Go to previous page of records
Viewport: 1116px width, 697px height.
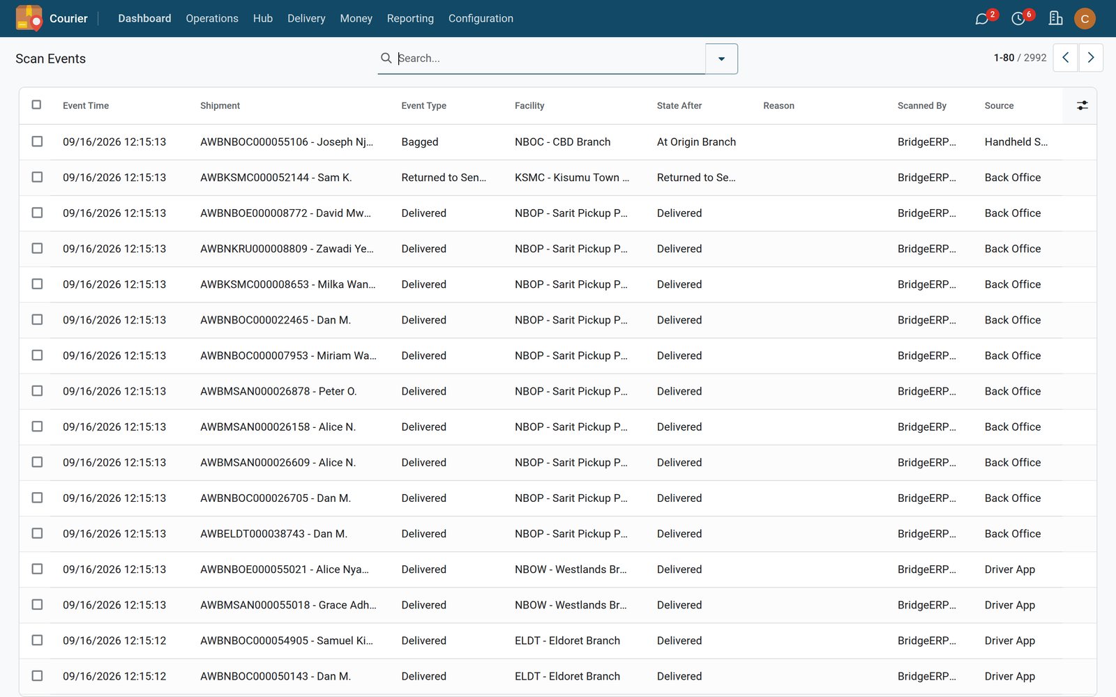1065,58
